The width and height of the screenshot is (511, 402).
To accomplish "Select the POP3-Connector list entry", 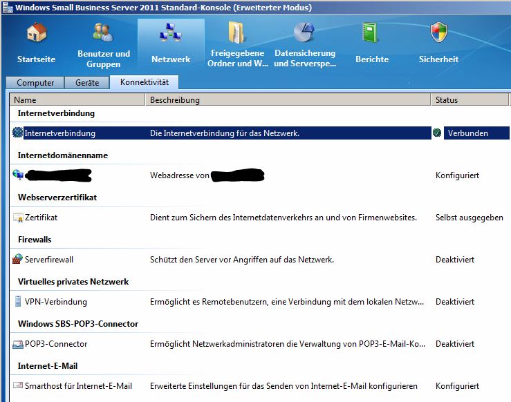I will click(x=56, y=344).
